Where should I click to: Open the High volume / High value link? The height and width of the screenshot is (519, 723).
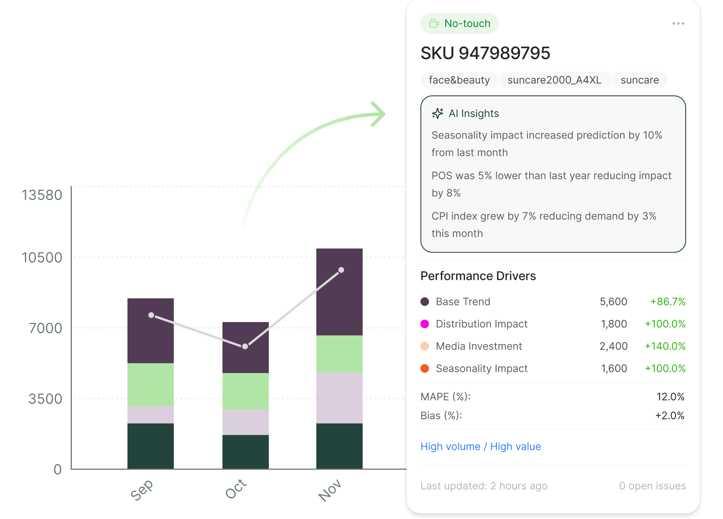(480, 446)
